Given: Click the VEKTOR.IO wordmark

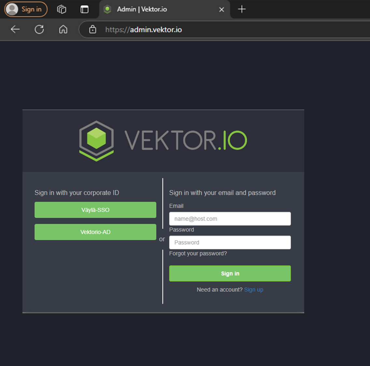Looking at the screenshot, I should pyautogui.click(x=185, y=141).
